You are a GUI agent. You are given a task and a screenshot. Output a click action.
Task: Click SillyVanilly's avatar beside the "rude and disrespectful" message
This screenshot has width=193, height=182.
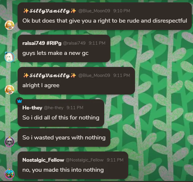click(9, 25)
